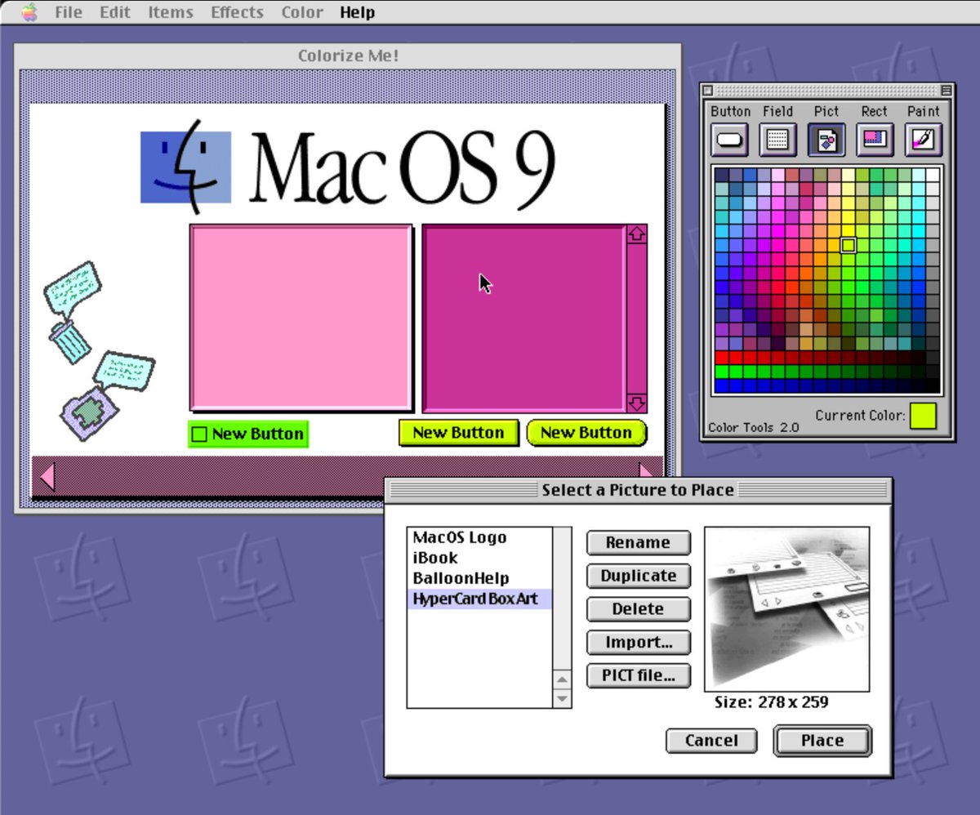This screenshot has height=815, width=980.
Task: Click the scroll down arrow of magenta field
Action: pyautogui.click(x=636, y=403)
